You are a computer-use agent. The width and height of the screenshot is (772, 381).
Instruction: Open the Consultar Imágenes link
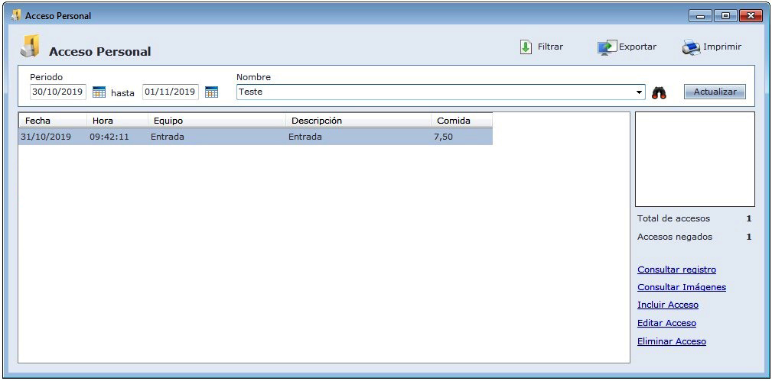pos(681,287)
